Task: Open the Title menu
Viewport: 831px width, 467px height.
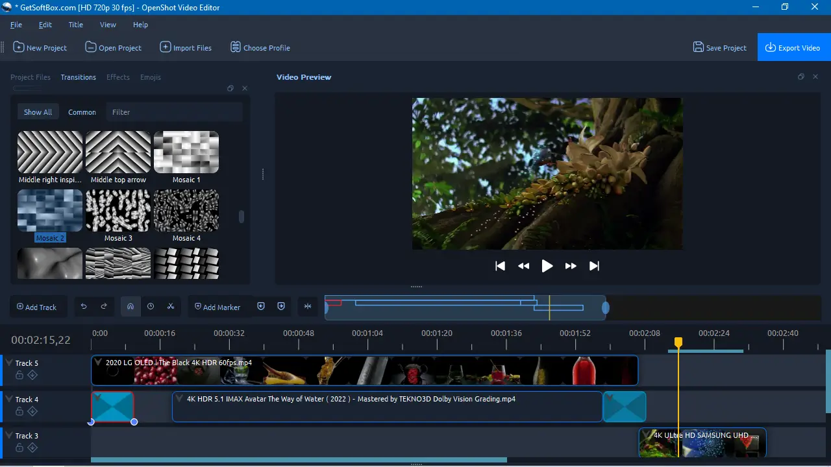Action: 76,25
